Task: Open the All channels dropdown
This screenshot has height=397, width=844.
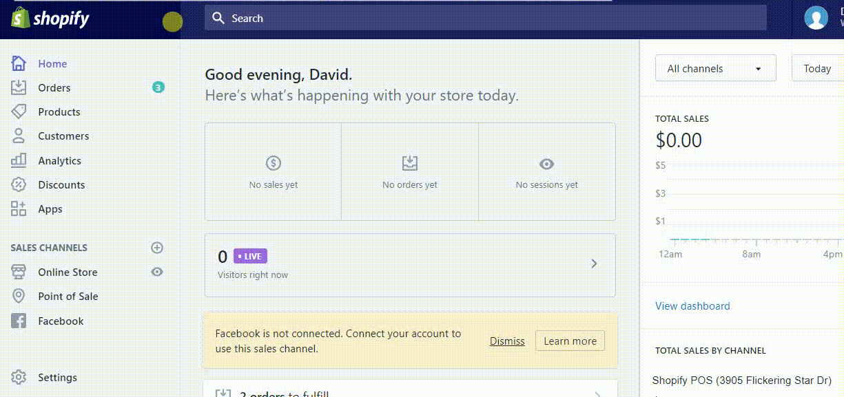Action: [715, 68]
